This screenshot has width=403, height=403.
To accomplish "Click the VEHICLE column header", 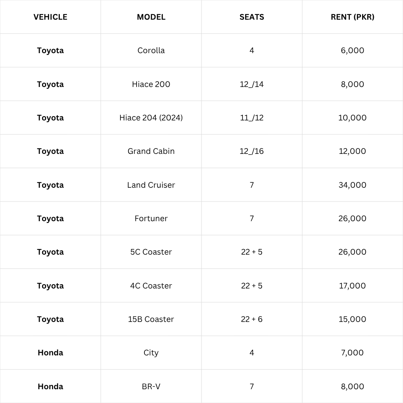I will pyautogui.click(x=50, y=17).
